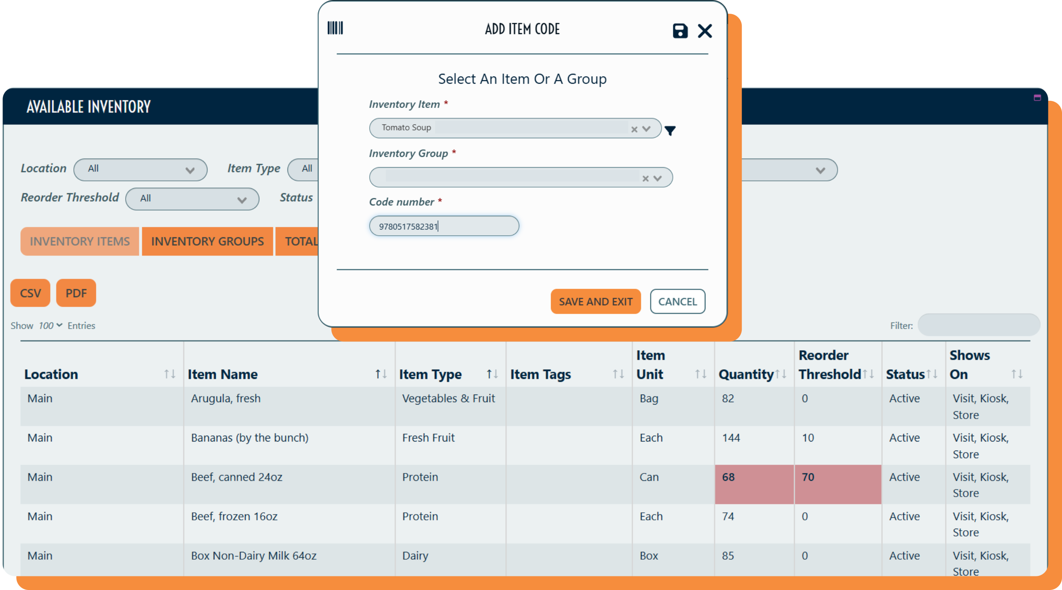Click the barcode icon in dialog header
The height and width of the screenshot is (590, 1062).
pyautogui.click(x=335, y=28)
